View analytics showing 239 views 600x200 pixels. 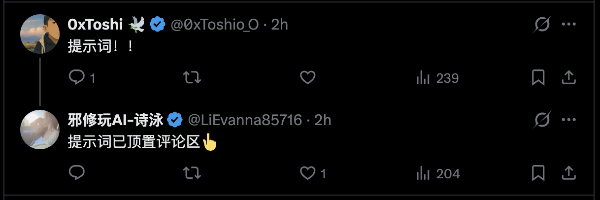coord(437,78)
